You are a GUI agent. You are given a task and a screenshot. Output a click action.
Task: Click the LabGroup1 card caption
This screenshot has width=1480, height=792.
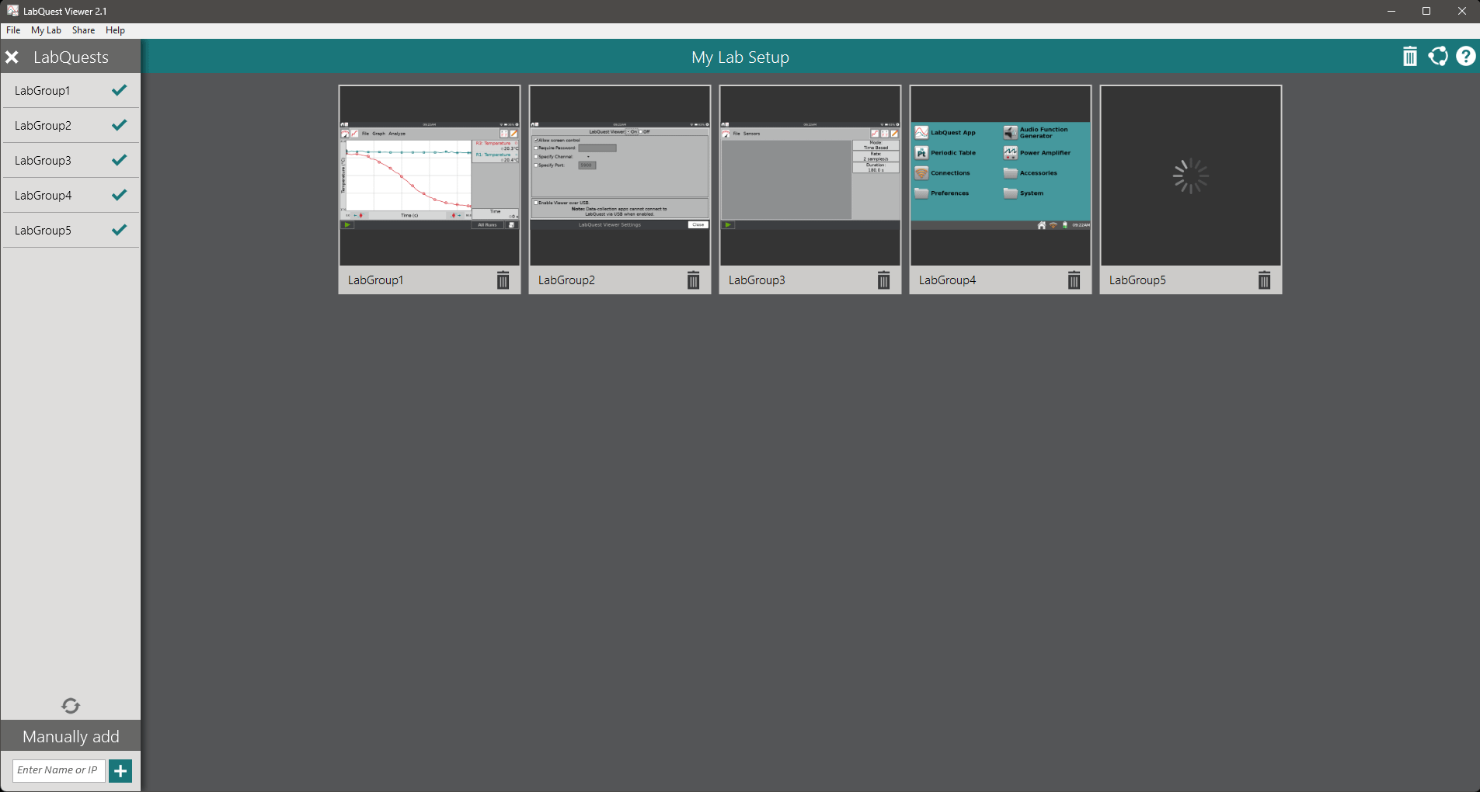pos(376,280)
